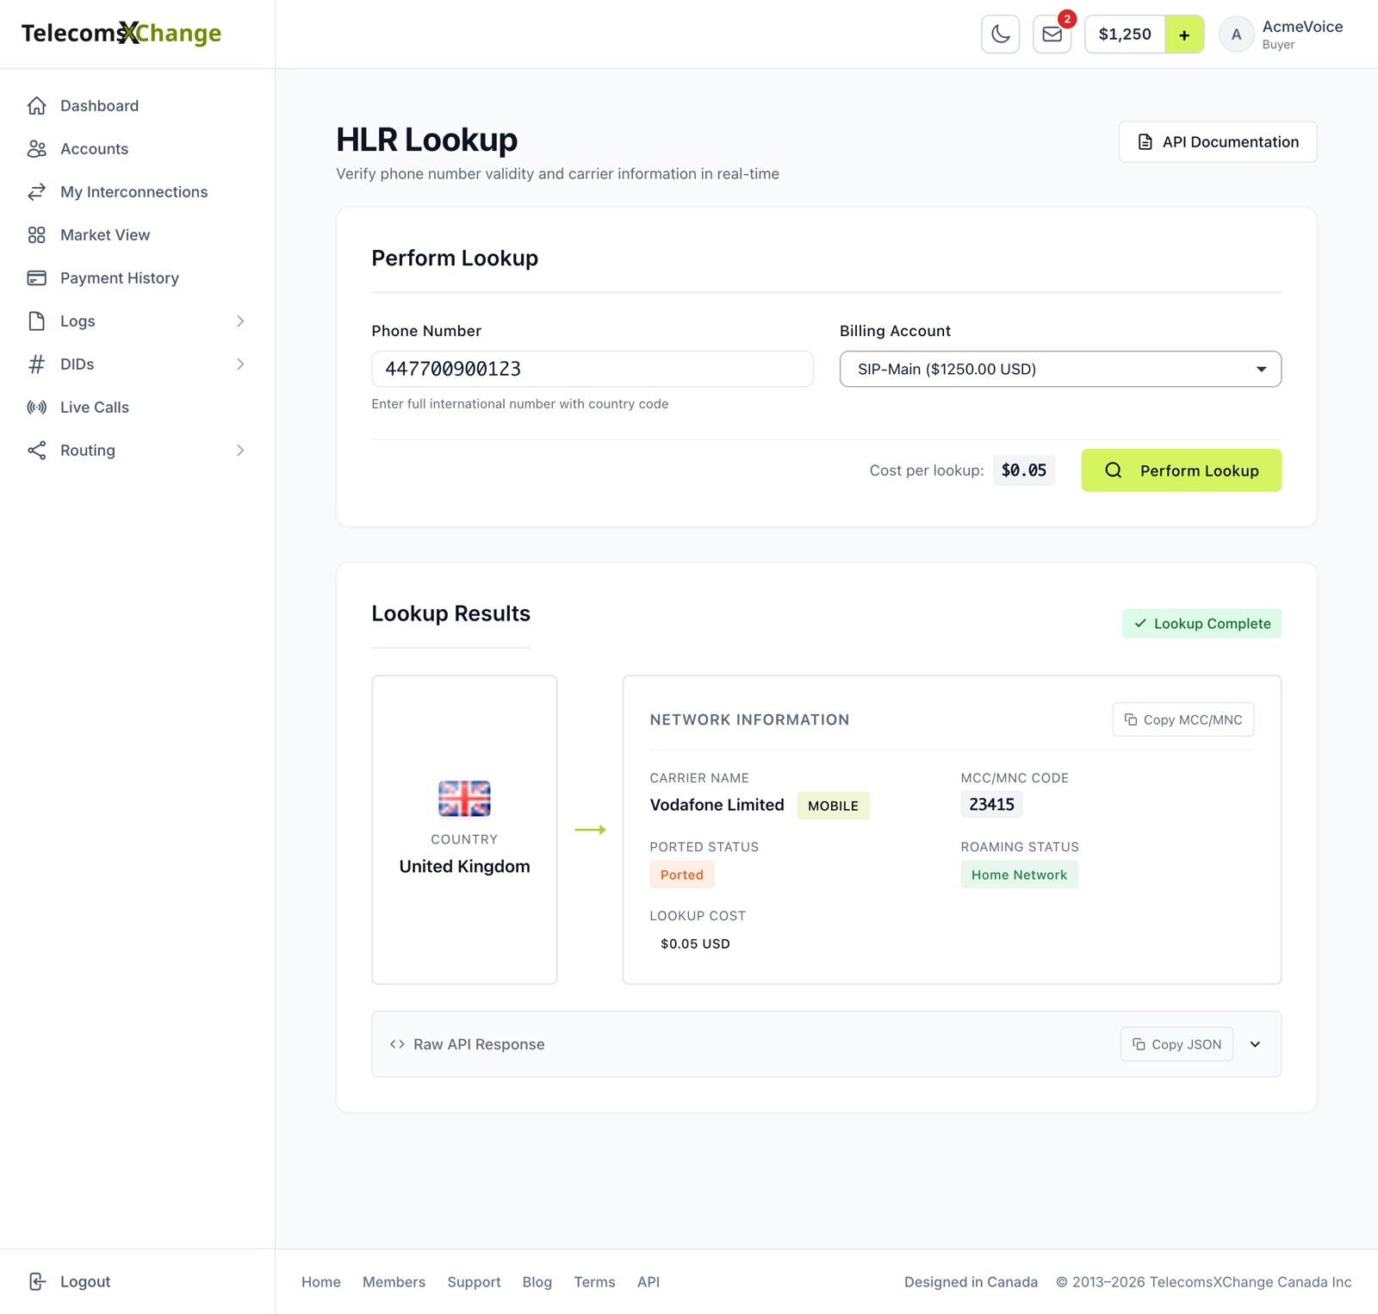Click Copy MCC/MNC button
1378x1314 pixels.
click(1182, 719)
